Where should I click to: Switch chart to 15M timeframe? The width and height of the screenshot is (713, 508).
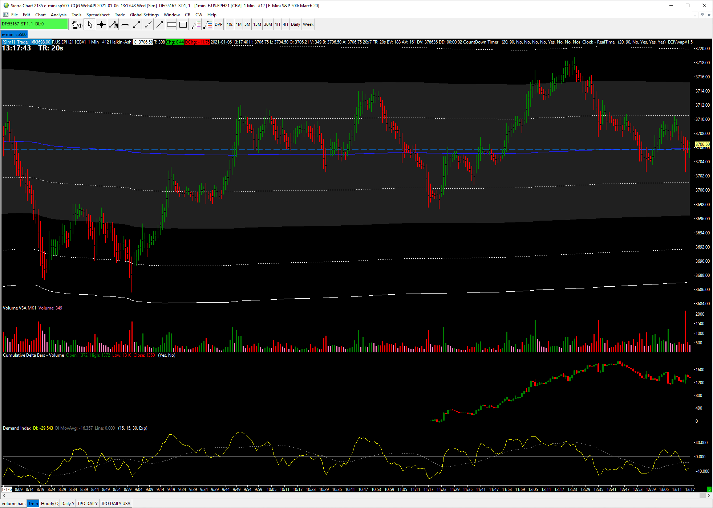257,25
